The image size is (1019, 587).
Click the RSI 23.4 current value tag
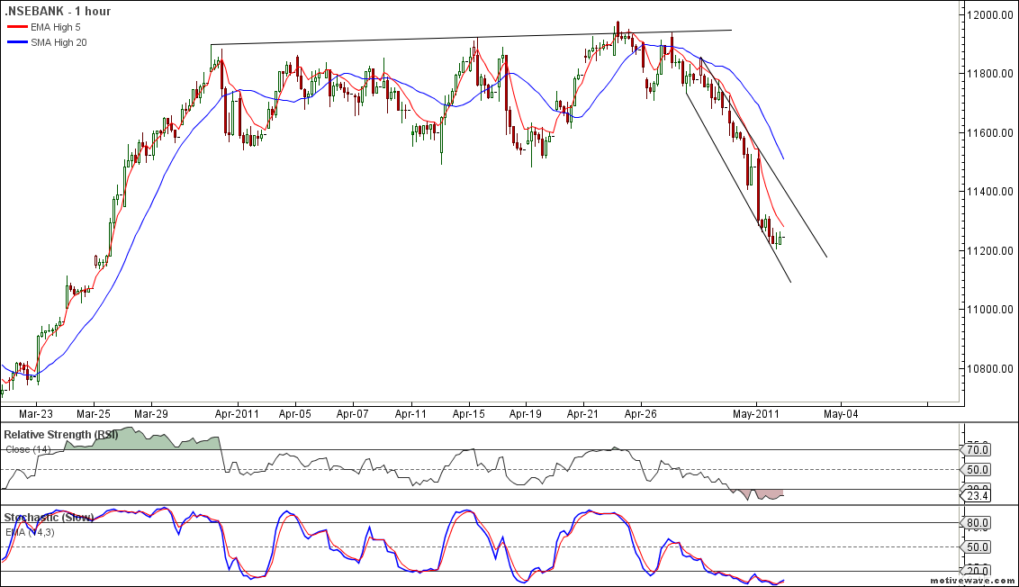[x=978, y=494]
